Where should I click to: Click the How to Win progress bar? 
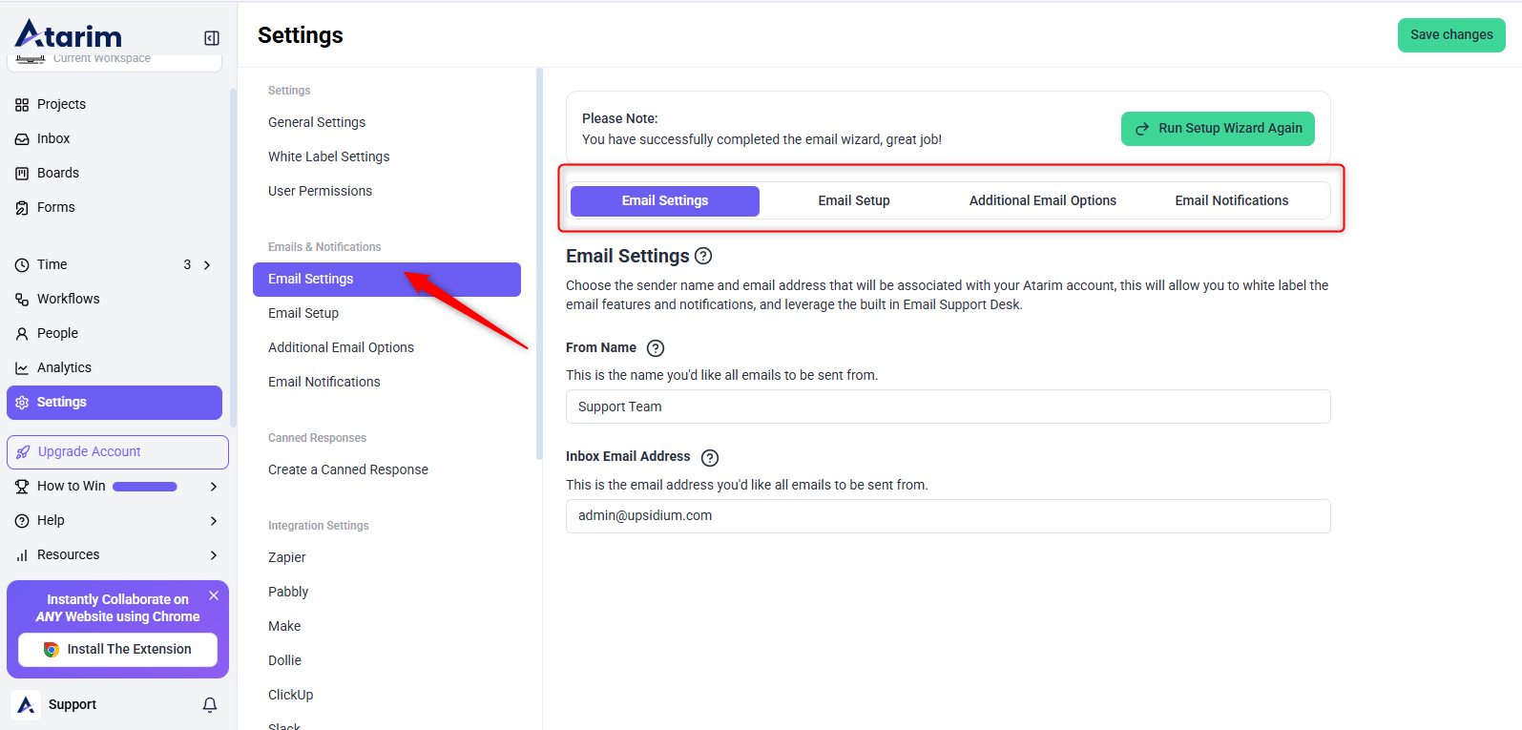(145, 487)
